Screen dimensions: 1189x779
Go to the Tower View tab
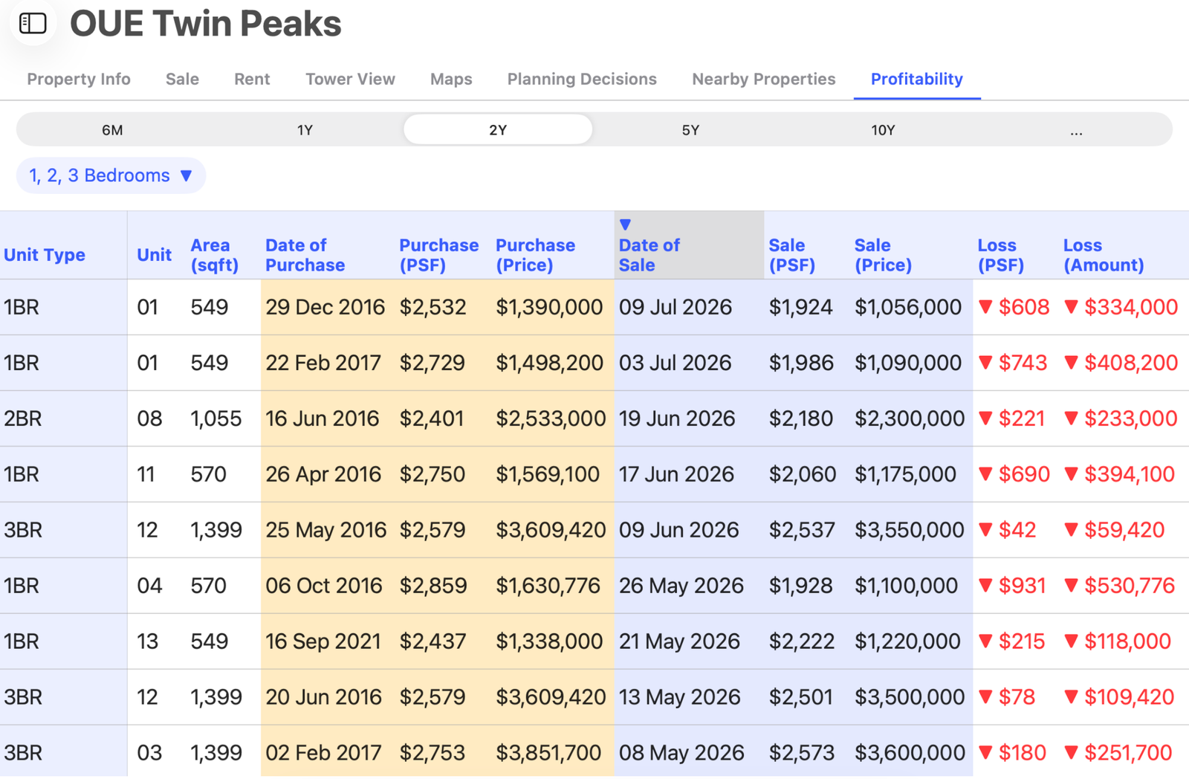(x=350, y=79)
